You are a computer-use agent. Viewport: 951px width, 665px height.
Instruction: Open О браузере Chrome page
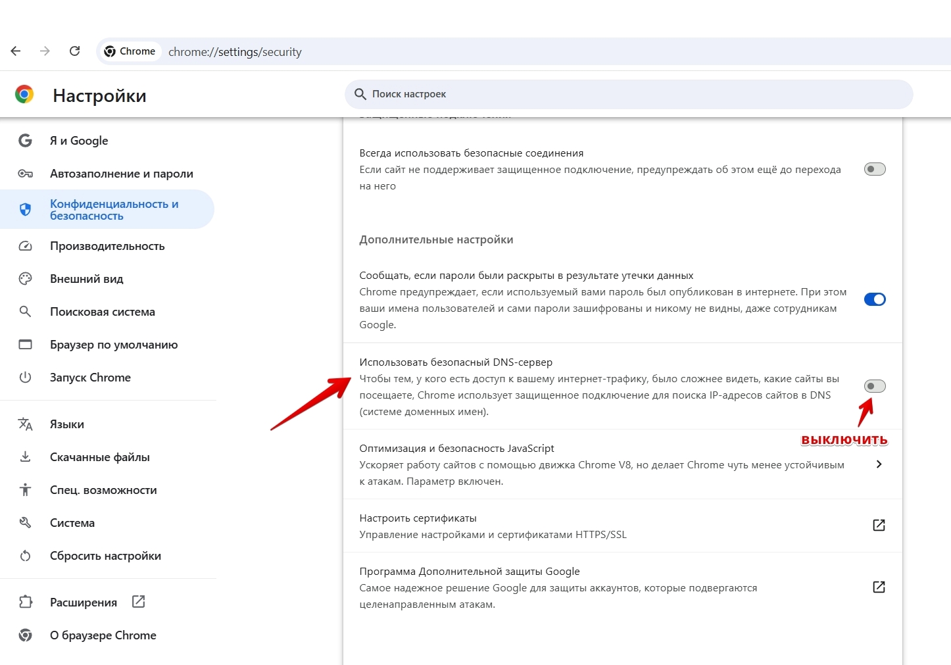[x=103, y=635]
